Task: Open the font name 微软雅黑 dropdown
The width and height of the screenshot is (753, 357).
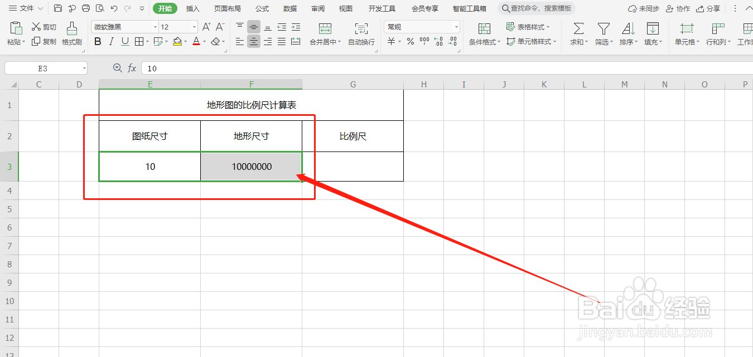Action: [x=155, y=27]
